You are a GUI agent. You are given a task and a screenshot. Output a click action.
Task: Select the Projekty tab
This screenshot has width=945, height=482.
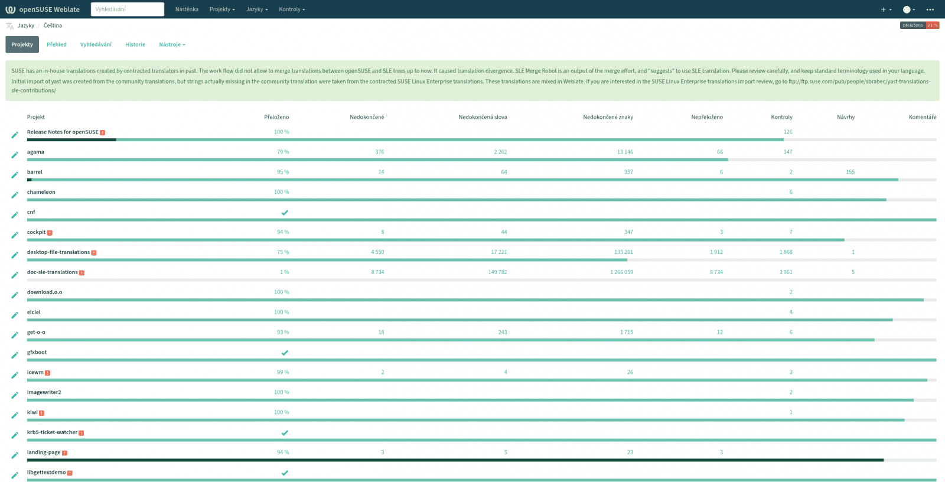click(22, 45)
